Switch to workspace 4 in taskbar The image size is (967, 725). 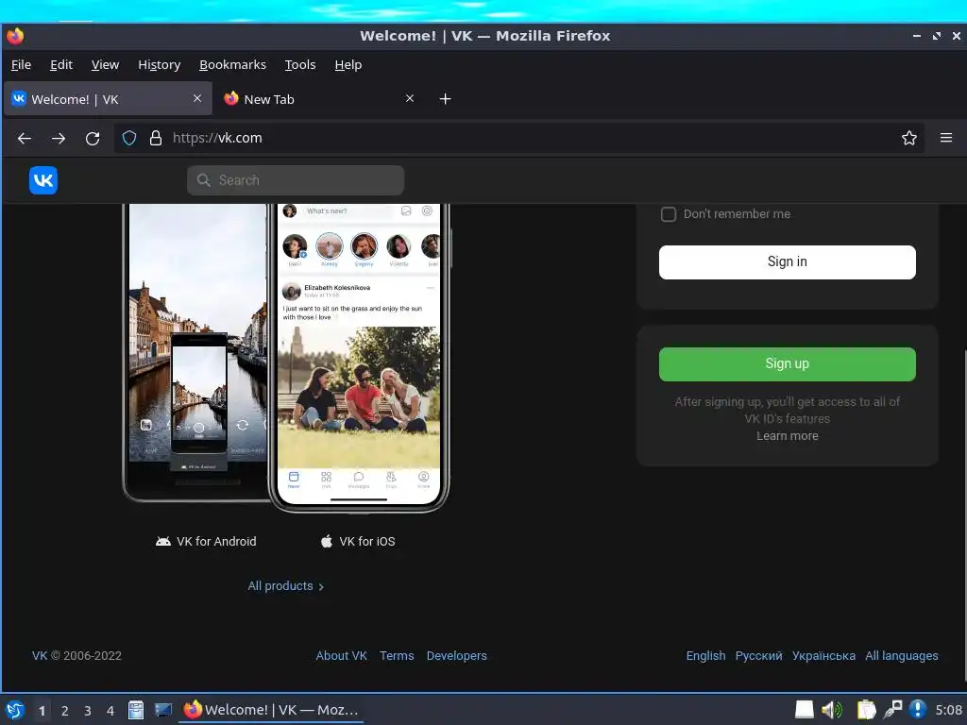coord(110,711)
